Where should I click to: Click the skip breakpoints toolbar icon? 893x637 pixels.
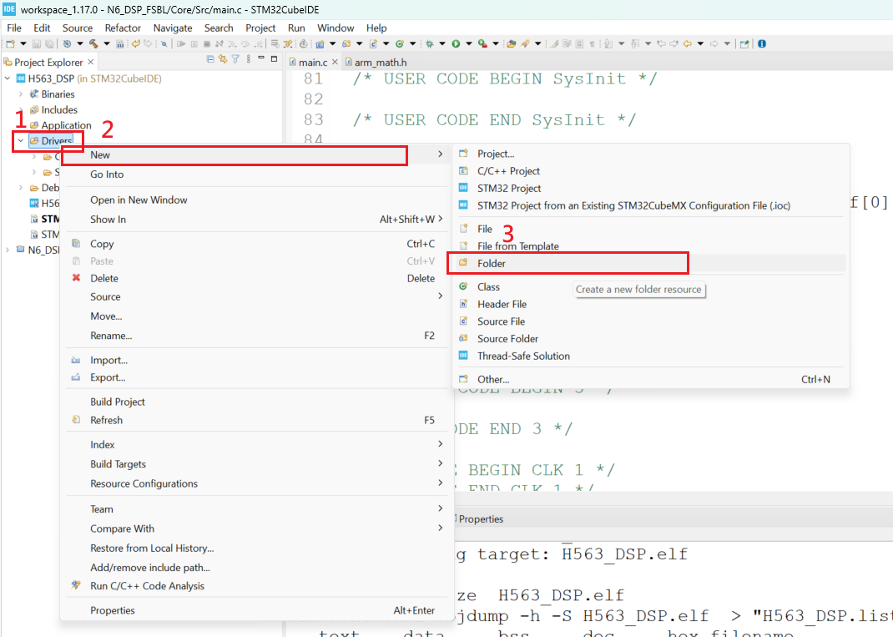[x=164, y=44]
